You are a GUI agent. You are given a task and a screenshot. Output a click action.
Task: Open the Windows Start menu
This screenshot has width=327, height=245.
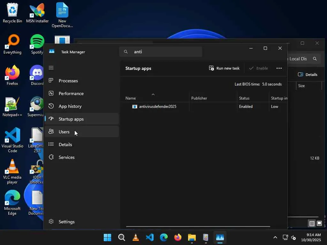click(108, 238)
